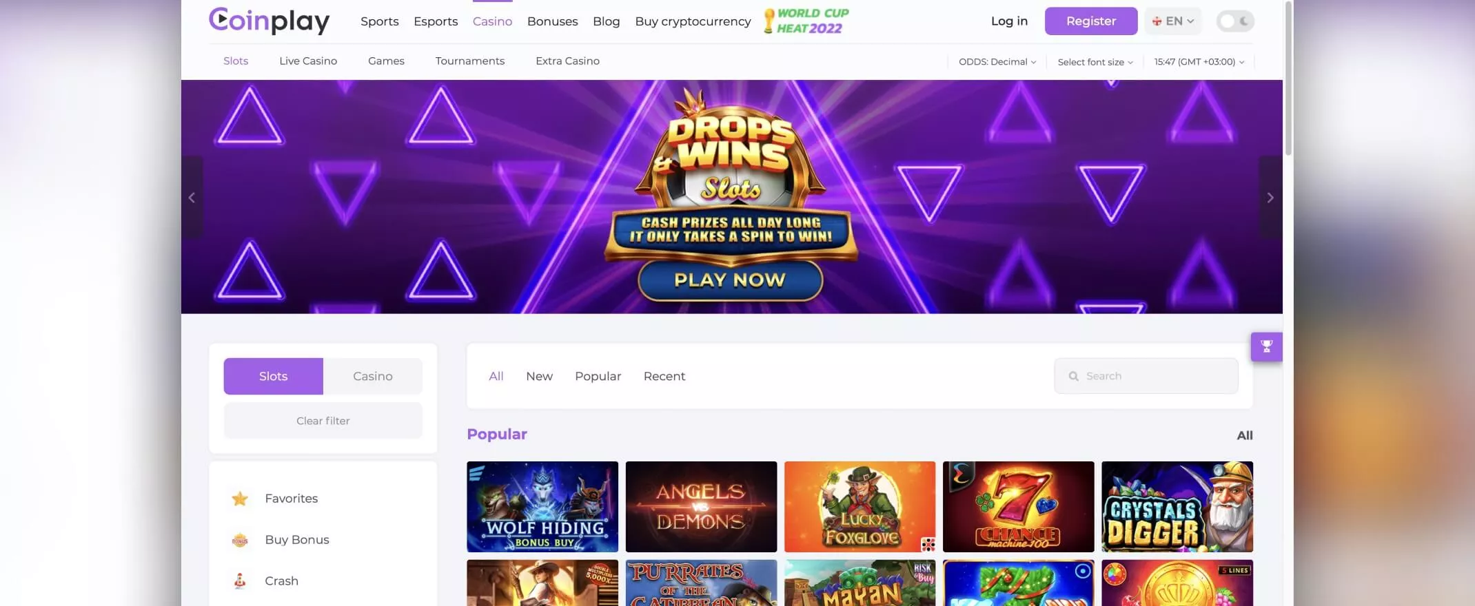The image size is (1475, 606).
Task: Go to the next banner slide arrow
Action: click(1270, 198)
